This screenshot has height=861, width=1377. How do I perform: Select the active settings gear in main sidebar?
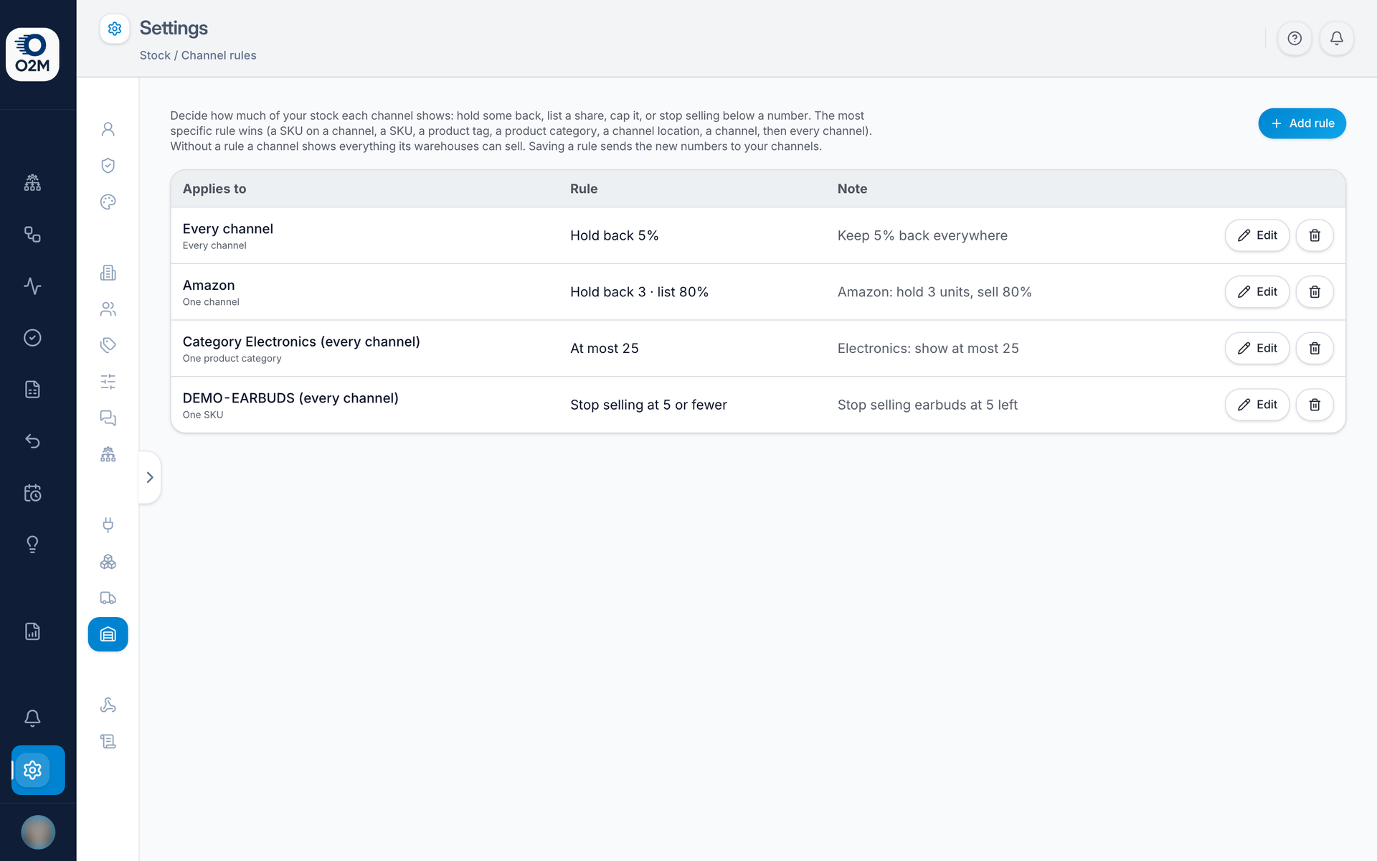click(38, 770)
